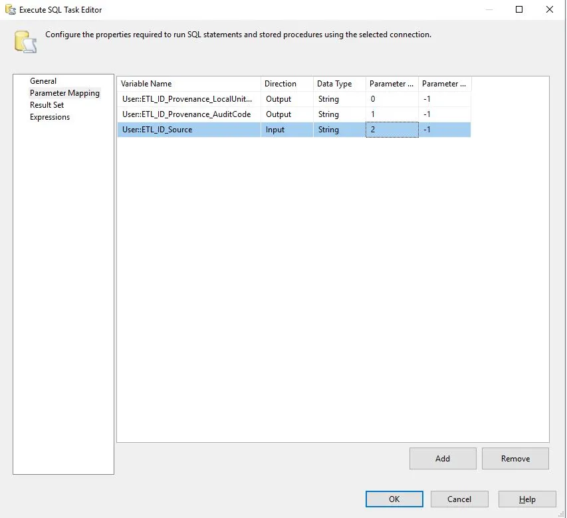Open Help for this dialog
Screen dimensions: 567x518
tap(527, 499)
